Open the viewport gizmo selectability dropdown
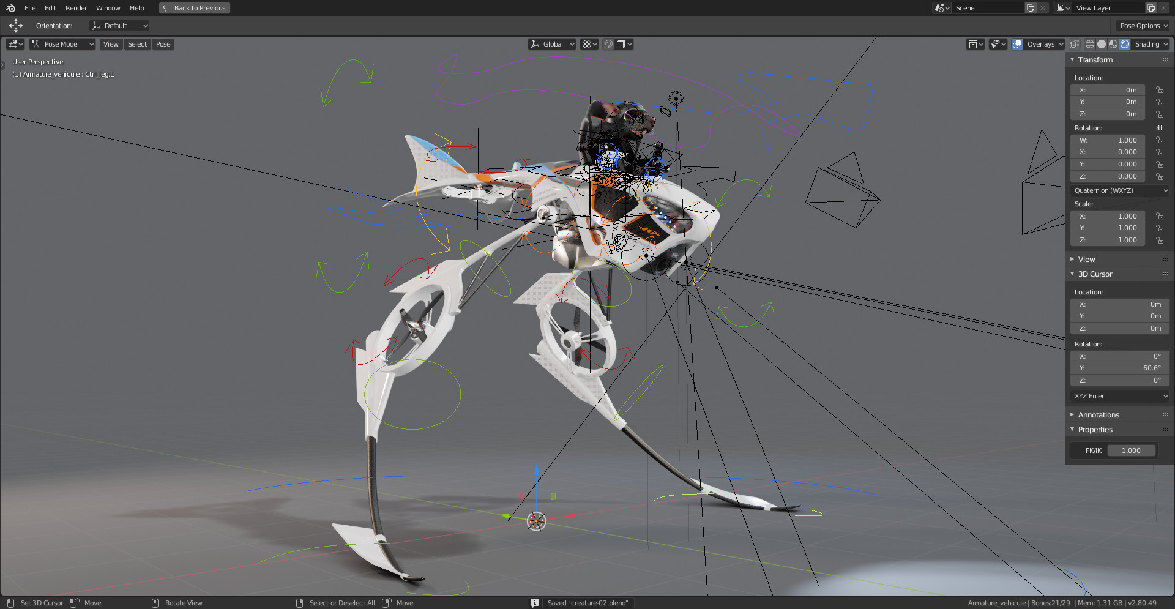Screen dimensions: 1175x609 pyautogui.click(x=998, y=44)
